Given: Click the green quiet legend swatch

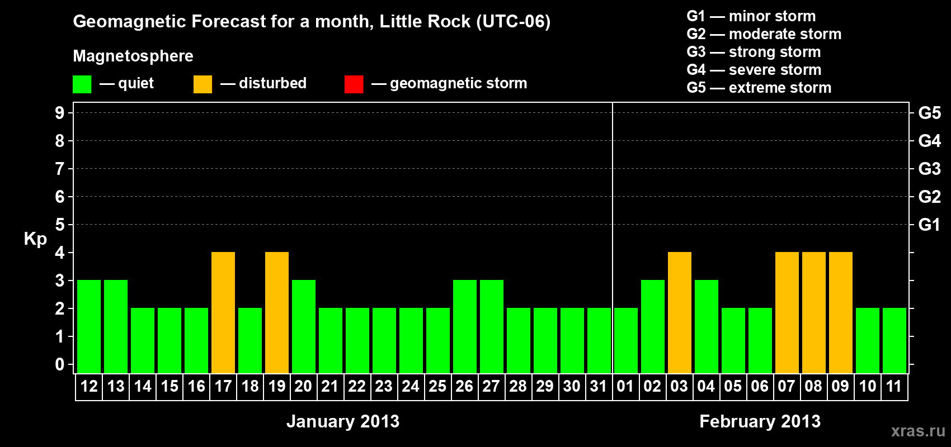Looking at the screenshot, I should [x=82, y=84].
